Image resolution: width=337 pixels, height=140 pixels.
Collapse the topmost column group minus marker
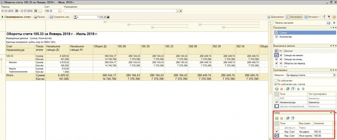pyautogui.click(x=105, y=22)
